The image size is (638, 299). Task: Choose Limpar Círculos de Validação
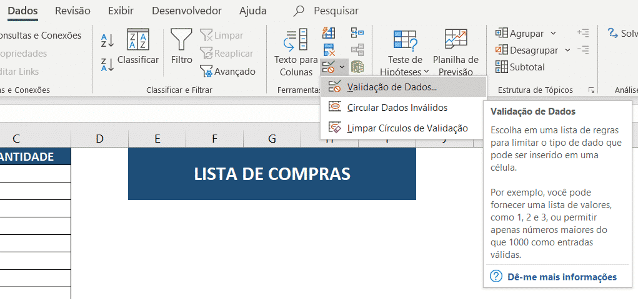pyautogui.click(x=404, y=128)
